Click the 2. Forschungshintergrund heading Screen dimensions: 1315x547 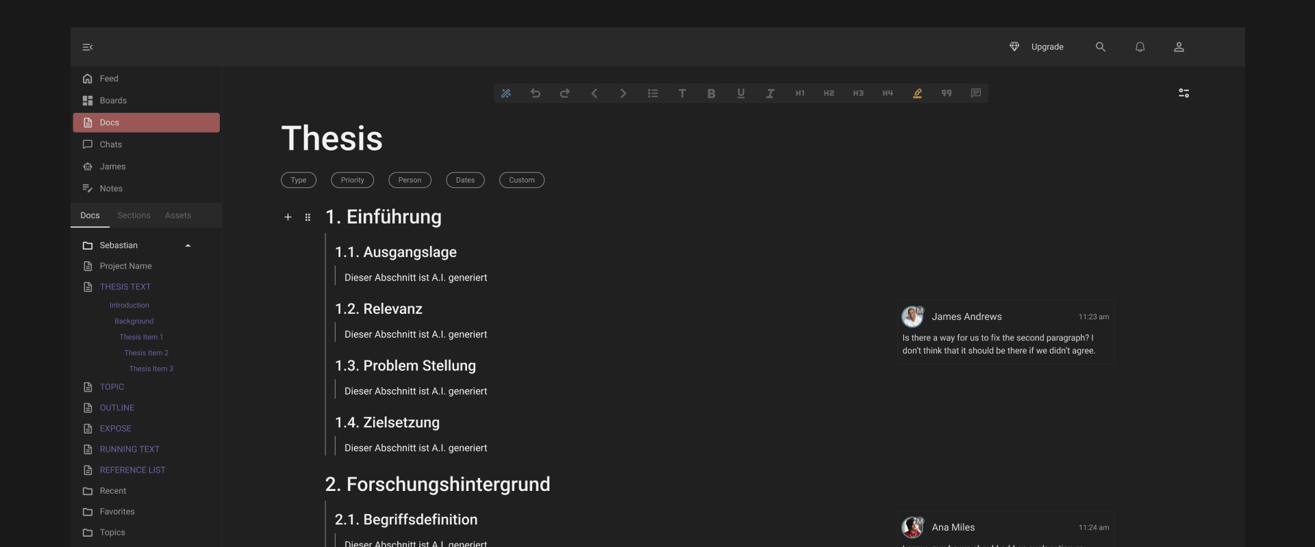pos(438,484)
